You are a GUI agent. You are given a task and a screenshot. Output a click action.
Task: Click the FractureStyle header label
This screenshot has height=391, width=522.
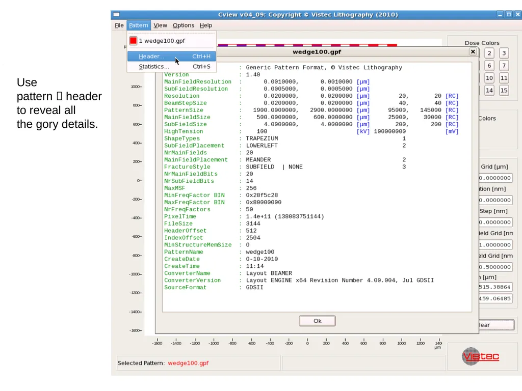tap(187, 167)
